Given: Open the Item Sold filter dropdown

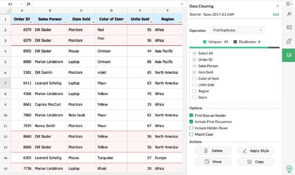Looking at the screenshot, I should pos(93,22).
